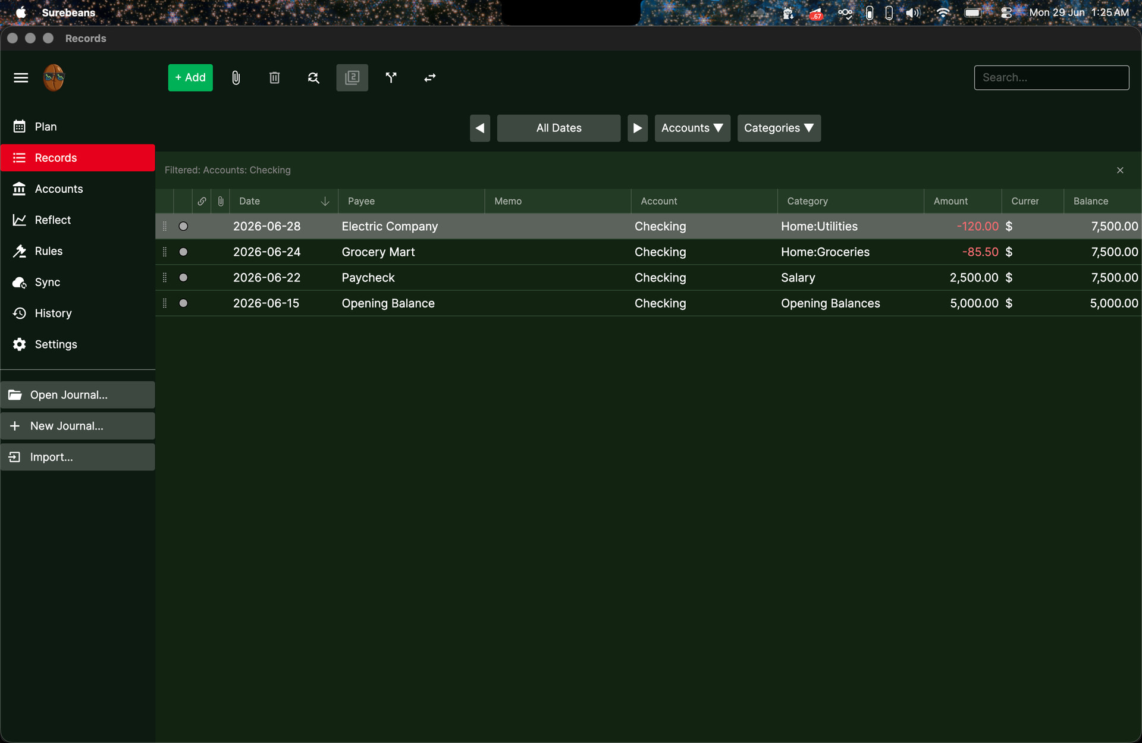The height and width of the screenshot is (743, 1142).
Task: Open the Sync section
Action: point(77,282)
